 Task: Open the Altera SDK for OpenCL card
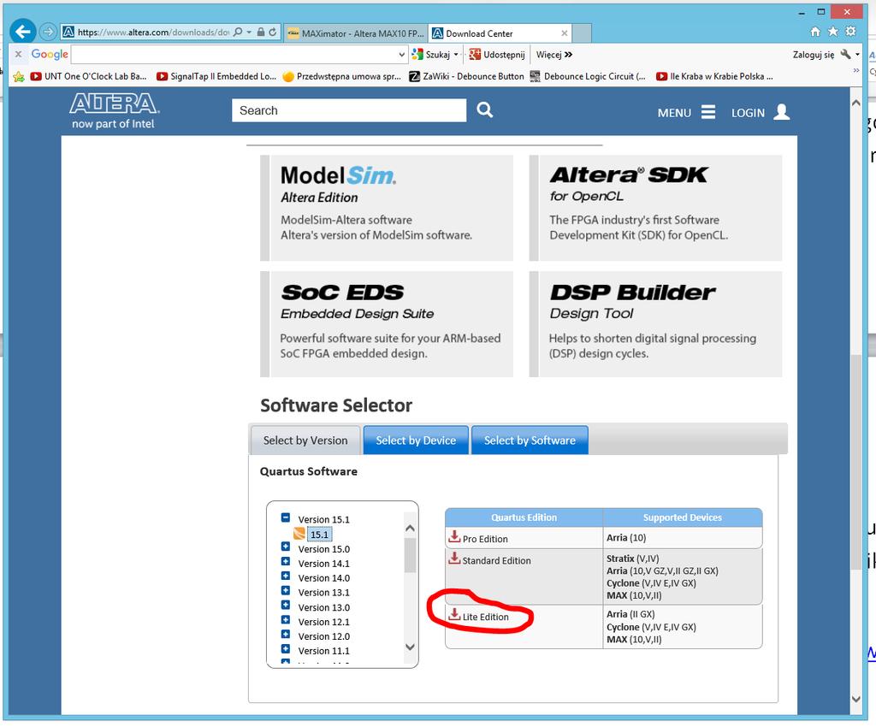[x=656, y=208]
